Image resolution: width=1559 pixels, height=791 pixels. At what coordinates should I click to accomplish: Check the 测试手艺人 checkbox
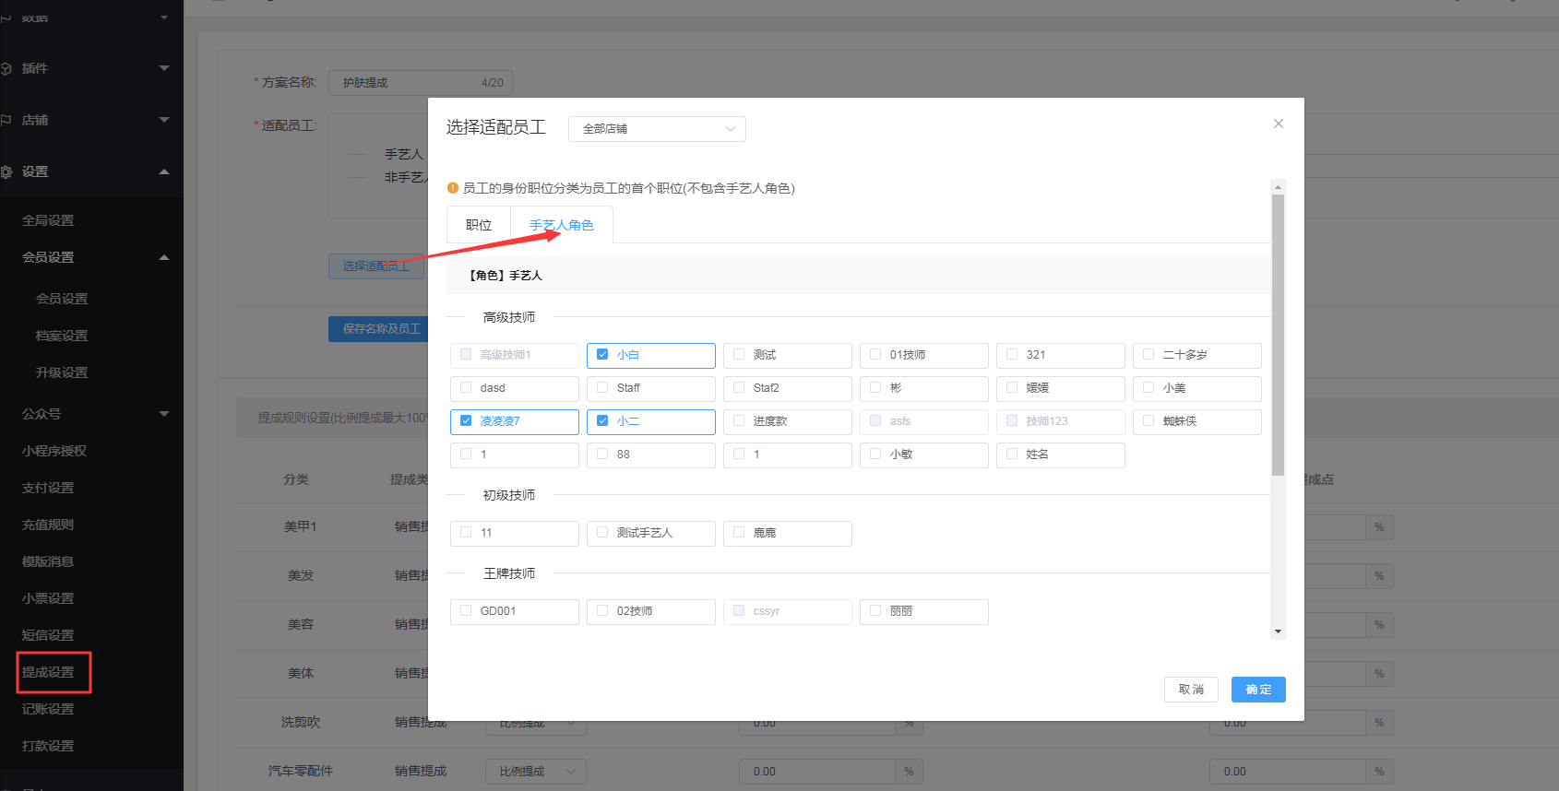click(x=602, y=533)
